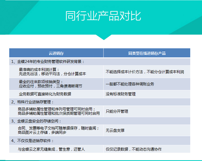The height and width of the screenshot is (161, 202).
Task: Click the downward triangle pointer below the banner
Action: coord(103,37)
